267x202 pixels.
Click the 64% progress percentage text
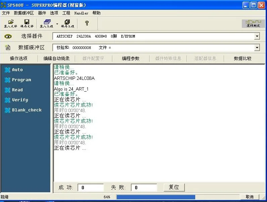tap(107, 197)
